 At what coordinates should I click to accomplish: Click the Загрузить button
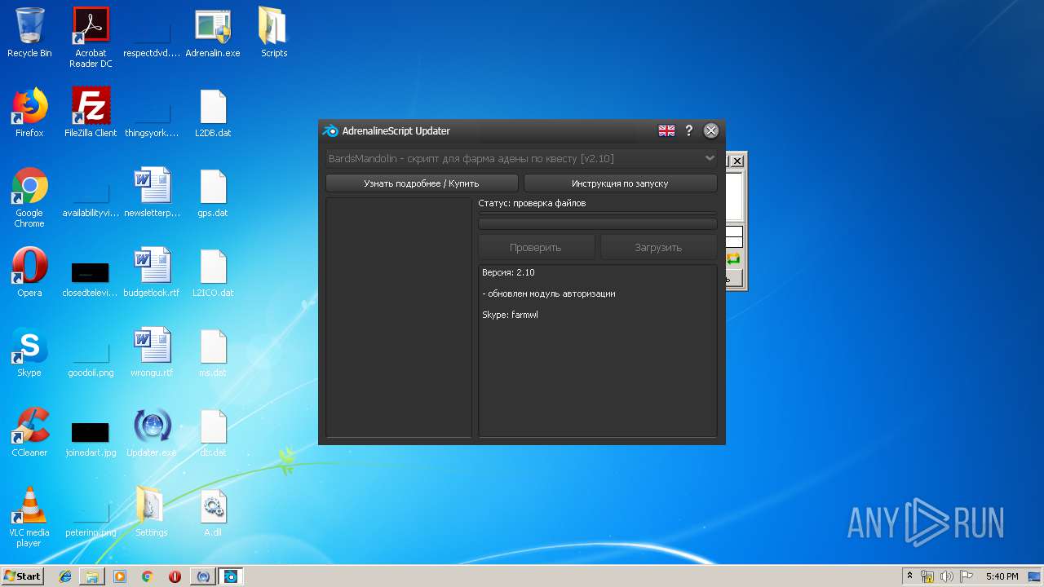pos(658,247)
